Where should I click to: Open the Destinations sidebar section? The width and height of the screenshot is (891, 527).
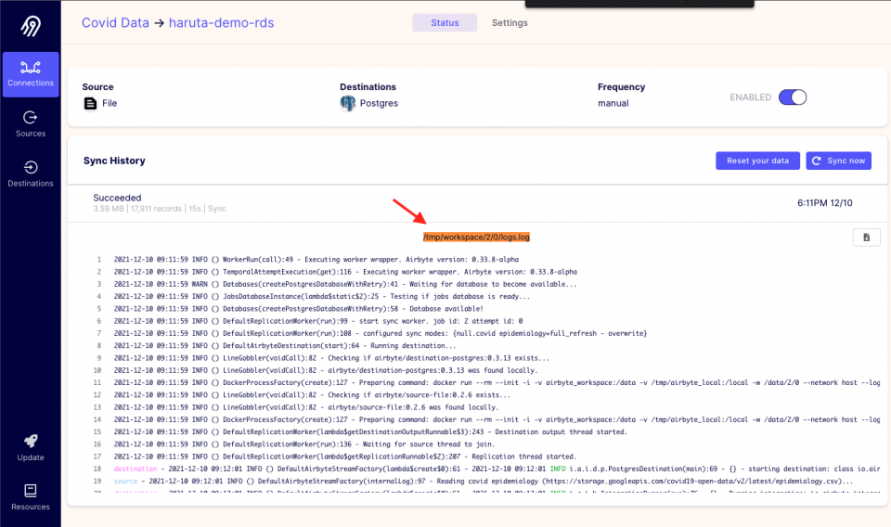(31, 174)
